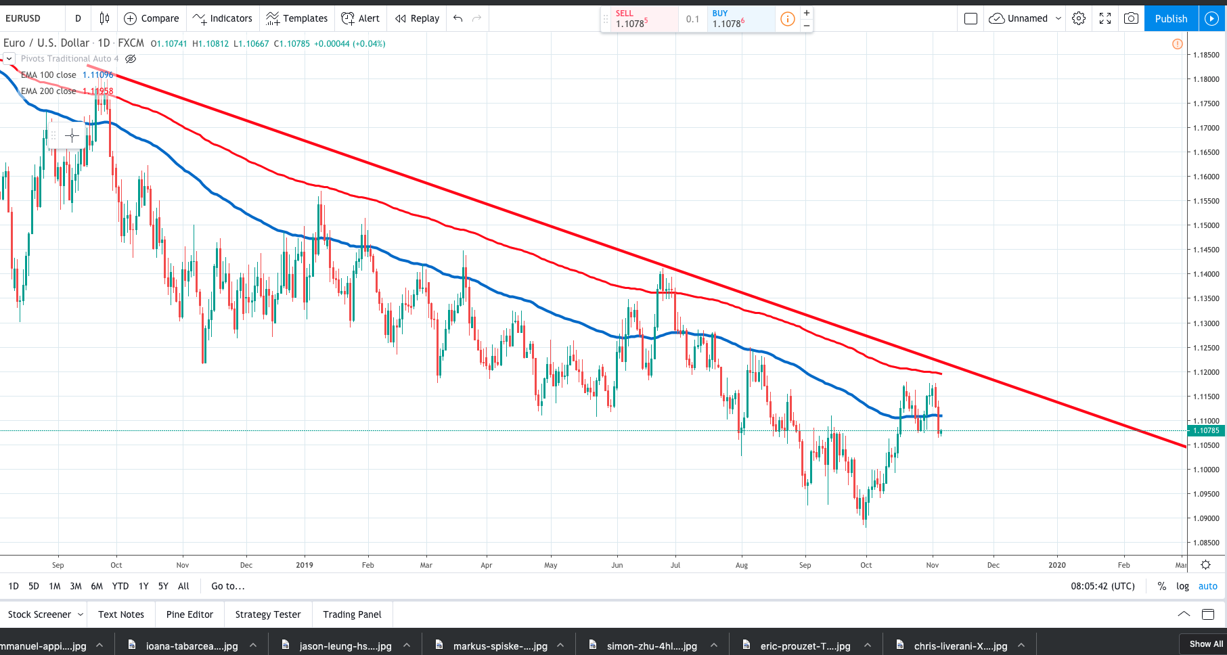Toggle the auto scale option

tap(1207, 586)
